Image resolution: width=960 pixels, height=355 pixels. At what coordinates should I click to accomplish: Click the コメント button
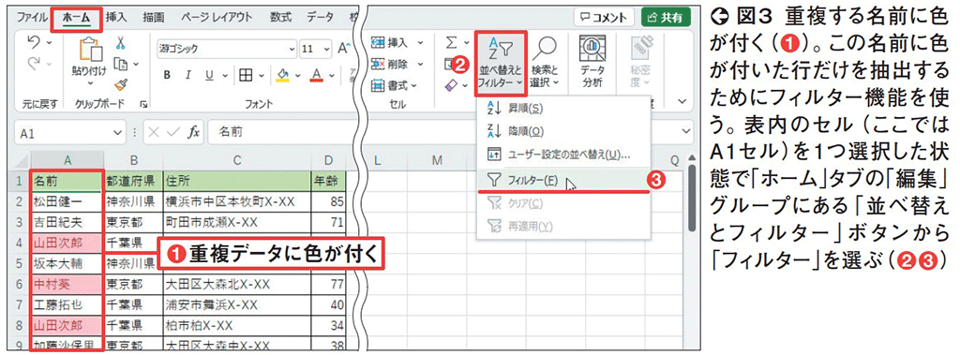[604, 18]
